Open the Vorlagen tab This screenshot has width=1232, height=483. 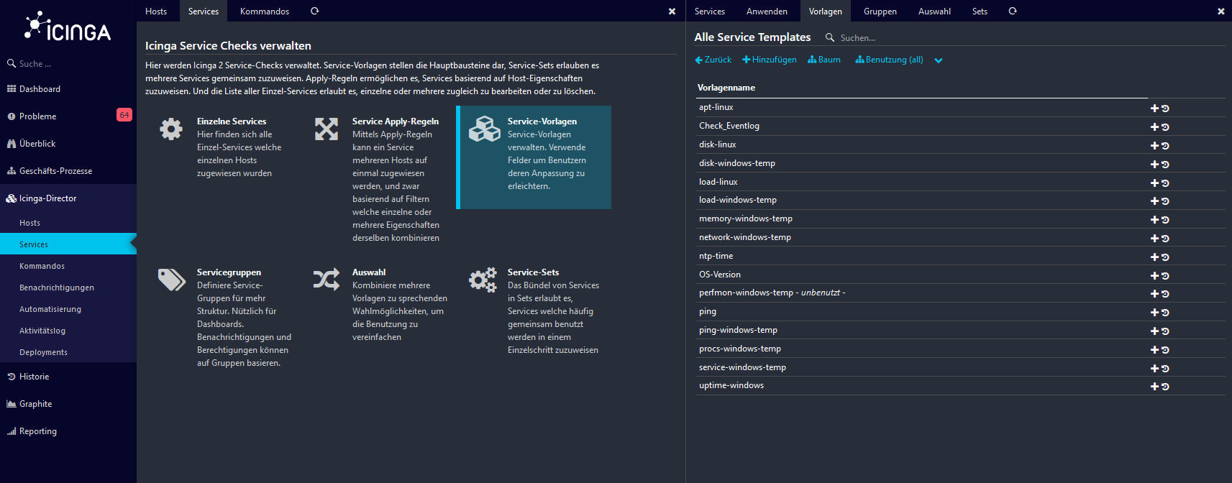825,11
